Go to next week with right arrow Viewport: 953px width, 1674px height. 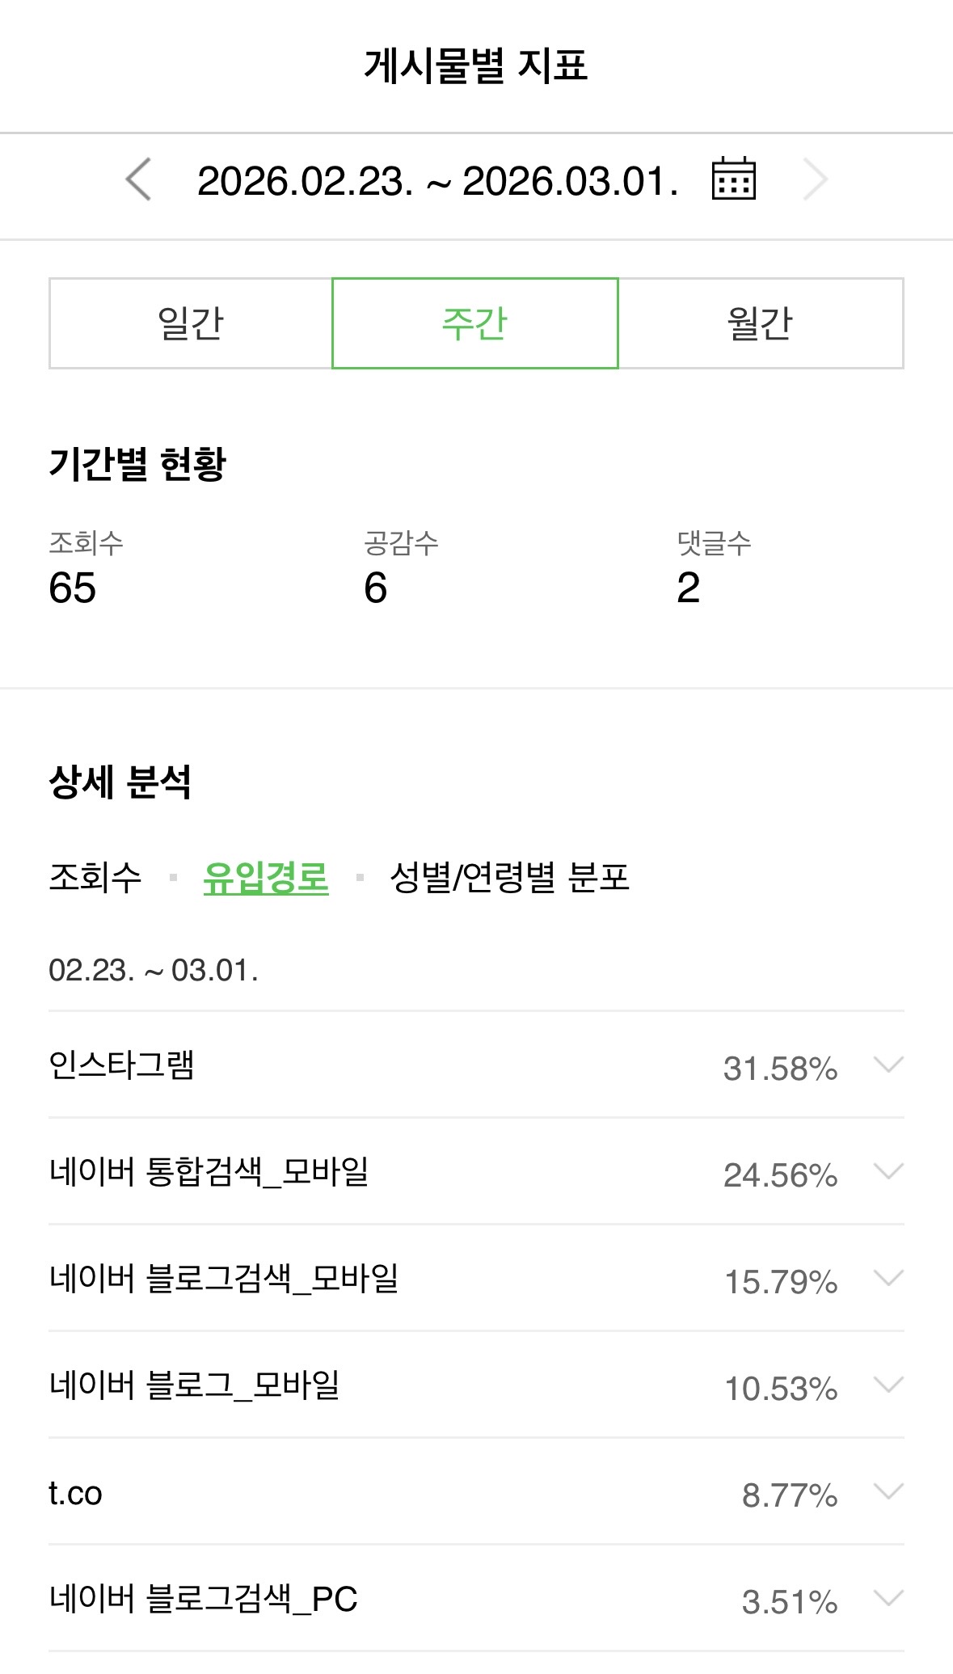click(816, 179)
